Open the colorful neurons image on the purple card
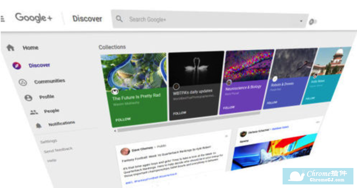The width and height of the screenshot is (357, 188). click(x=249, y=65)
